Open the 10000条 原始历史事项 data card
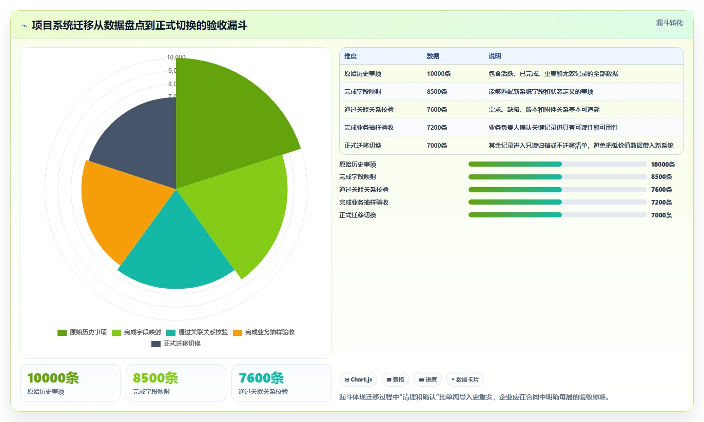This screenshot has height=422, width=704. (x=70, y=383)
